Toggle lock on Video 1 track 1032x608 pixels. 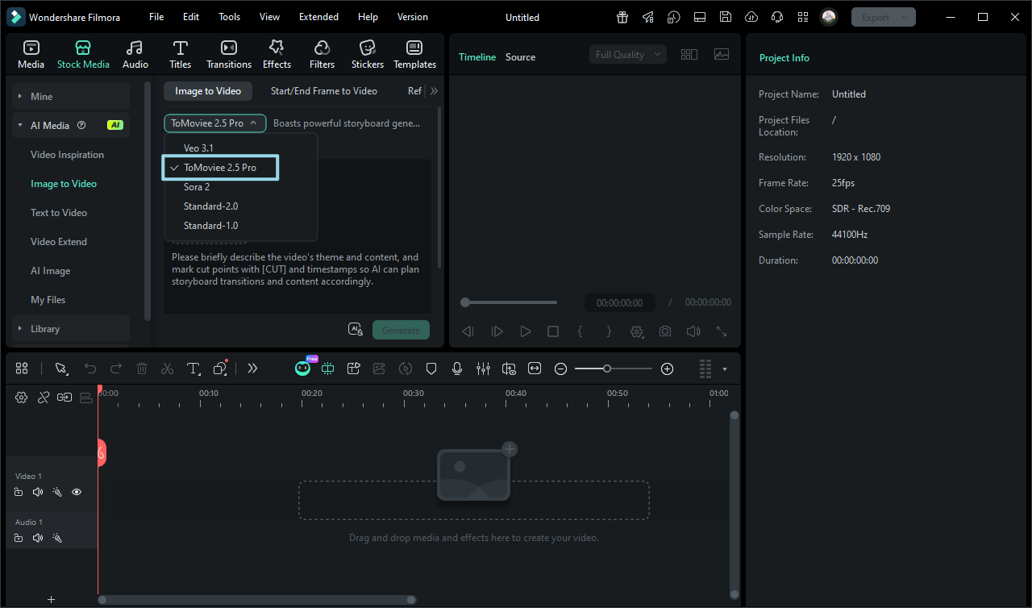(x=19, y=492)
